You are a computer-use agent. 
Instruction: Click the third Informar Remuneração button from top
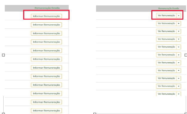point(46,33)
